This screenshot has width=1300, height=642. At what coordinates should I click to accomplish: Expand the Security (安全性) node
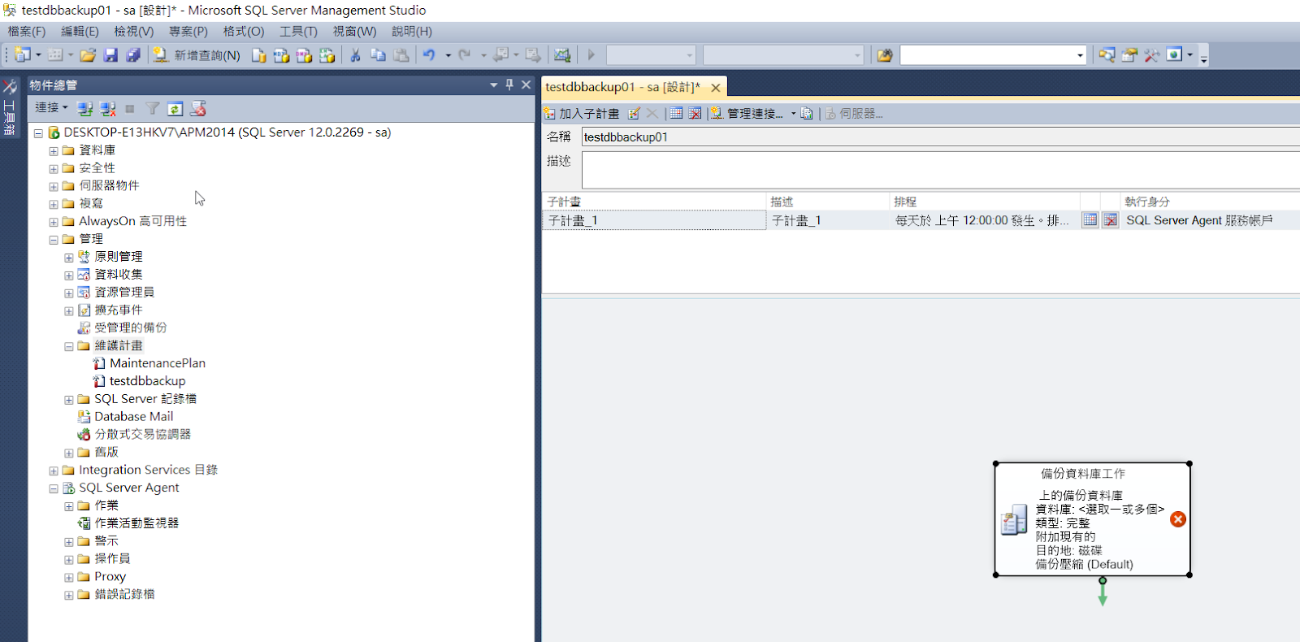click(x=54, y=169)
